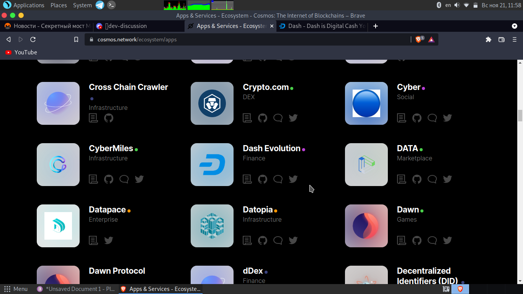This screenshot has height=294, width=523.
Task: Open Dash Evolution Twitter icon
Action: click(293, 179)
